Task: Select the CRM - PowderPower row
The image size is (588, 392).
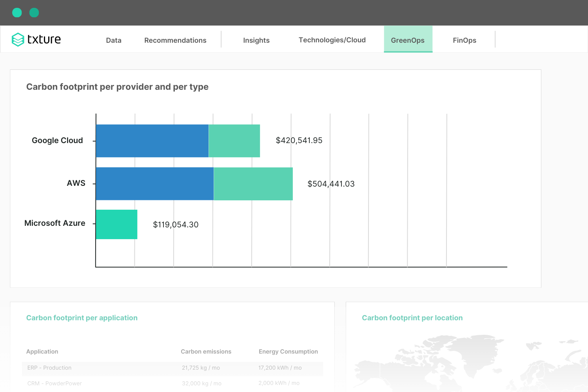Action: [172, 383]
